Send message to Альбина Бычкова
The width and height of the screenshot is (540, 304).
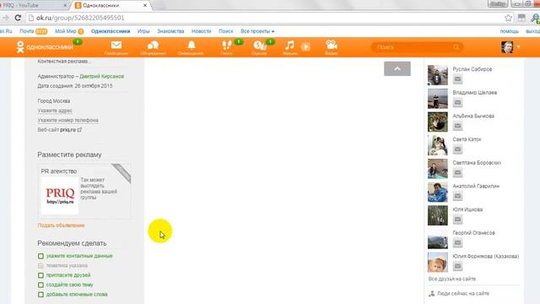[457, 126]
